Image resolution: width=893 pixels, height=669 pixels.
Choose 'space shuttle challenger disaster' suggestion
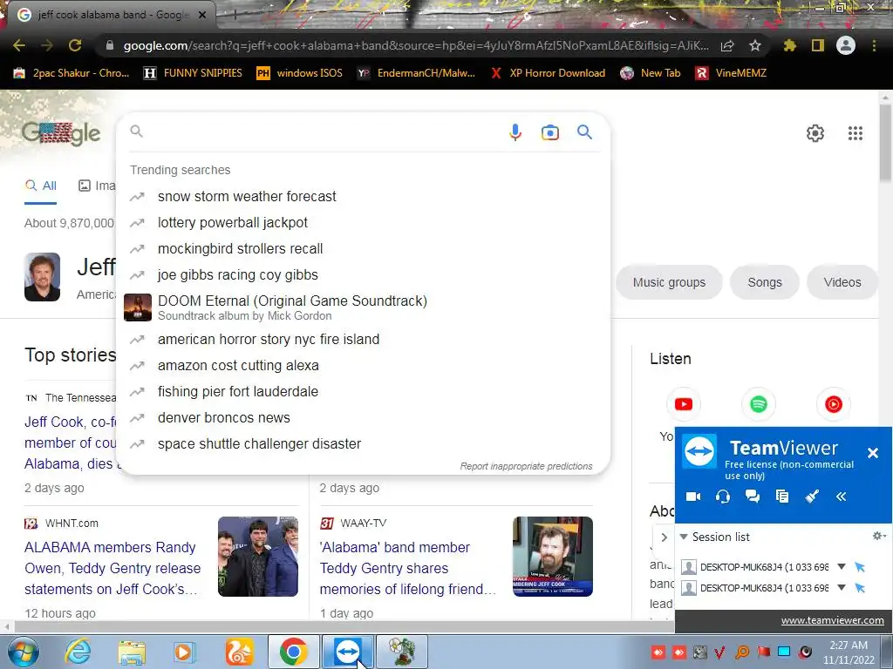click(363, 443)
